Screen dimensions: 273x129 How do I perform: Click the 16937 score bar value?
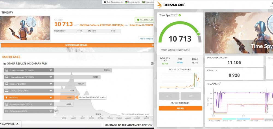pos(81,84)
